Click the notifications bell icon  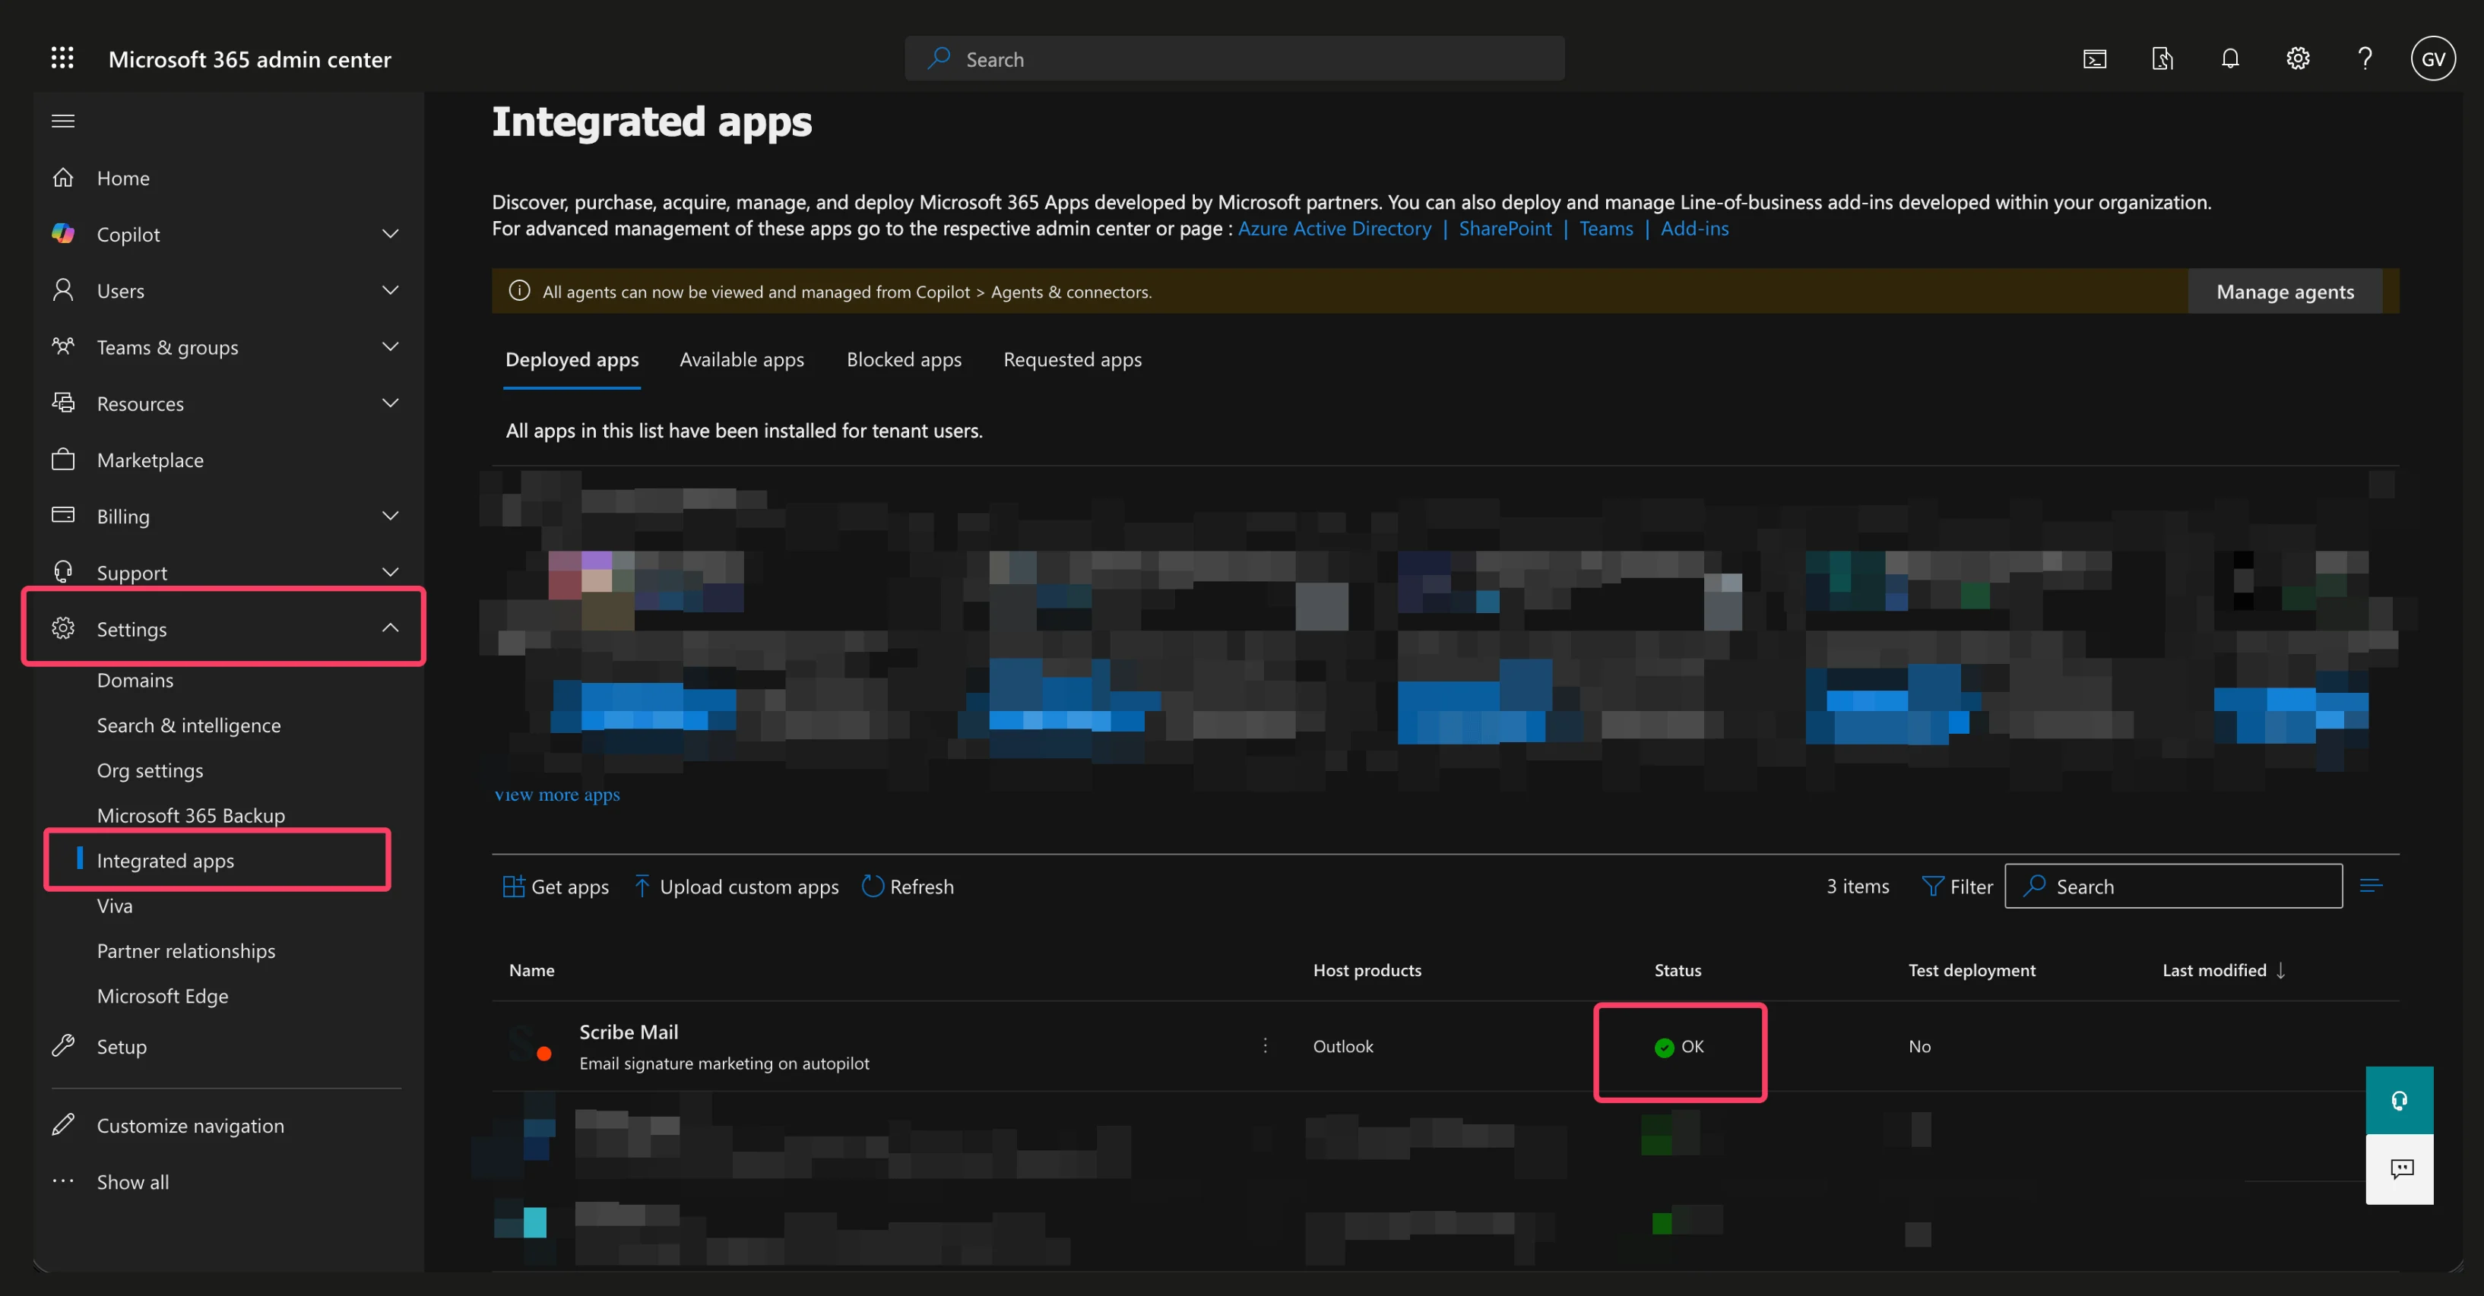2229,58
